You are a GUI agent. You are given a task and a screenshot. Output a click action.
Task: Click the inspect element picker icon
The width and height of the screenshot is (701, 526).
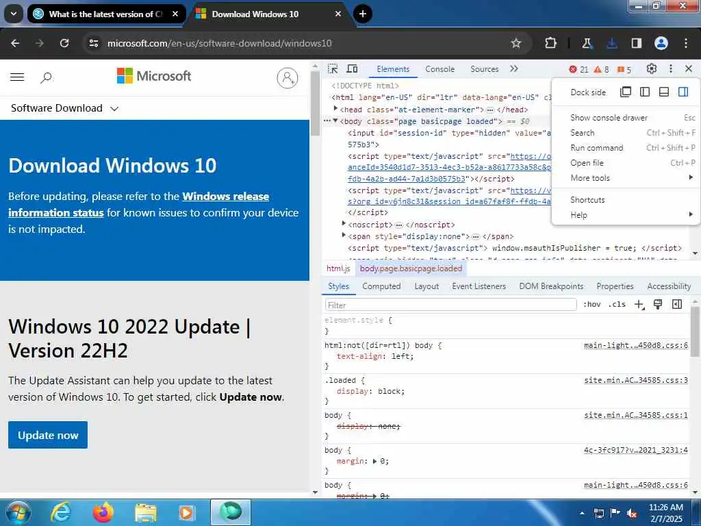(x=333, y=69)
